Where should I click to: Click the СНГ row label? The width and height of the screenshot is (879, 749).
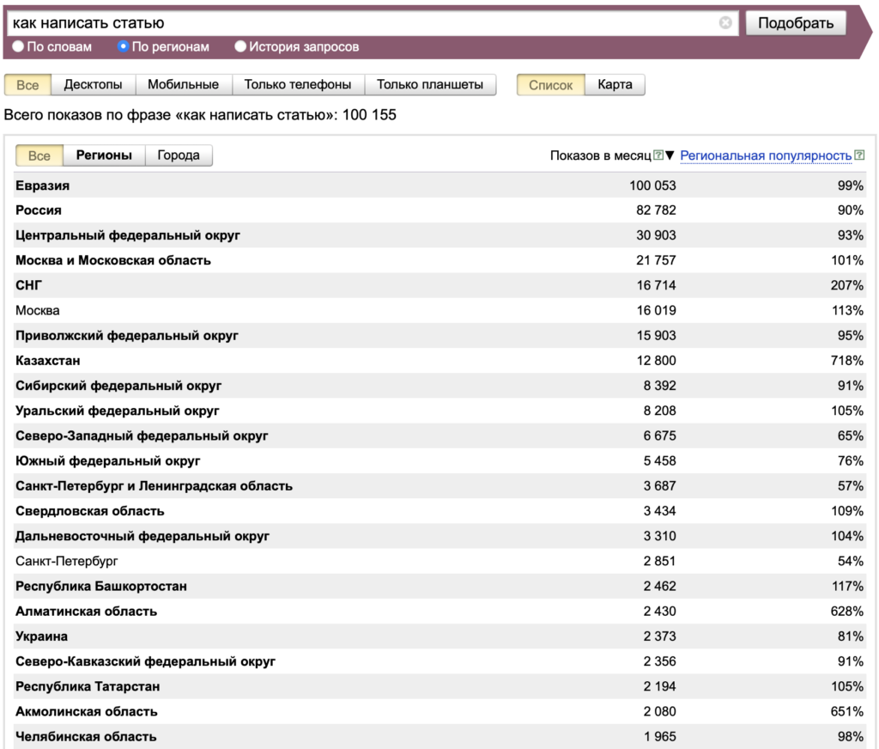(x=28, y=285)
